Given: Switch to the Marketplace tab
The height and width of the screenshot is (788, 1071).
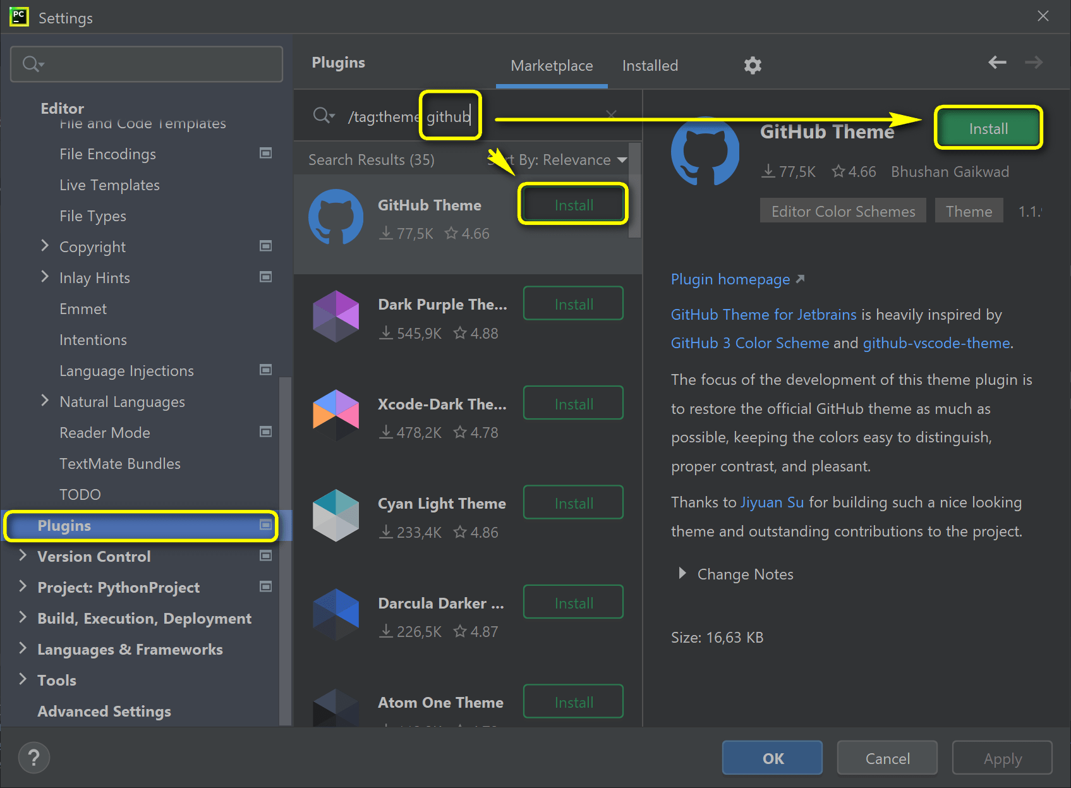Looking at the screenshot, I should click(552, 66).
